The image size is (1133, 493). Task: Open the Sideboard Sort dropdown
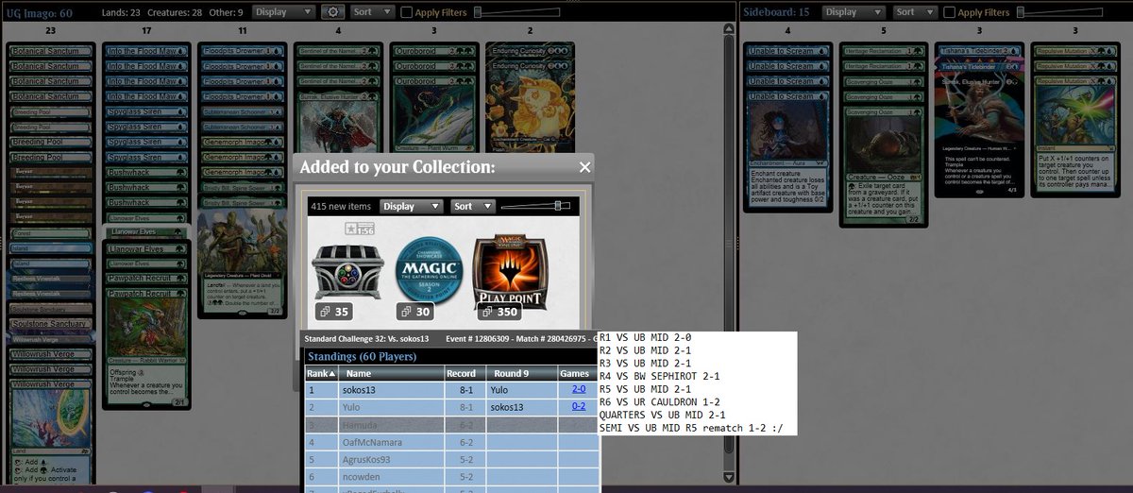pyautogui.click(x=915, y=12)
